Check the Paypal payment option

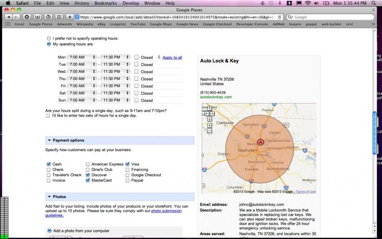128,180
